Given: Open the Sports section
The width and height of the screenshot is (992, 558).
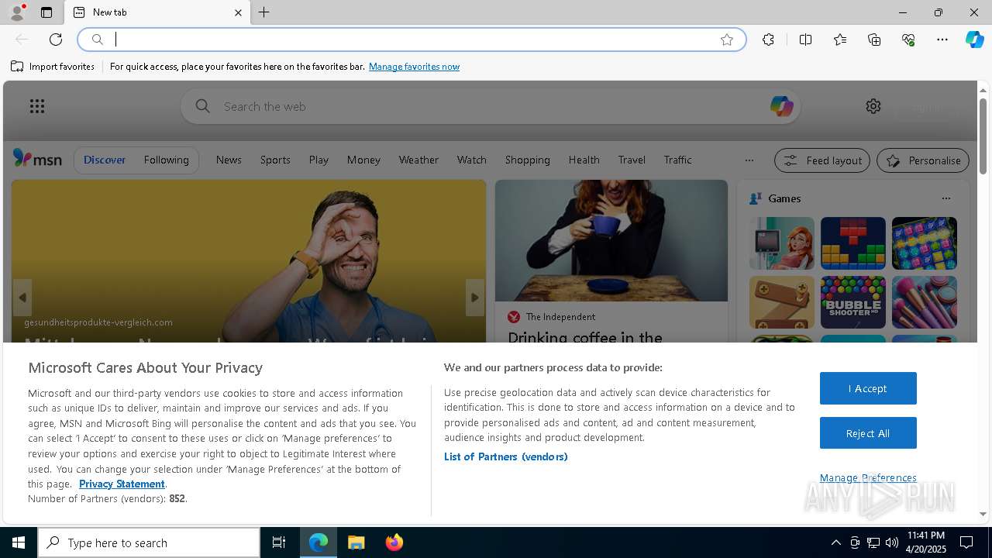Looking at the screenshot, I should coord(275,160).
